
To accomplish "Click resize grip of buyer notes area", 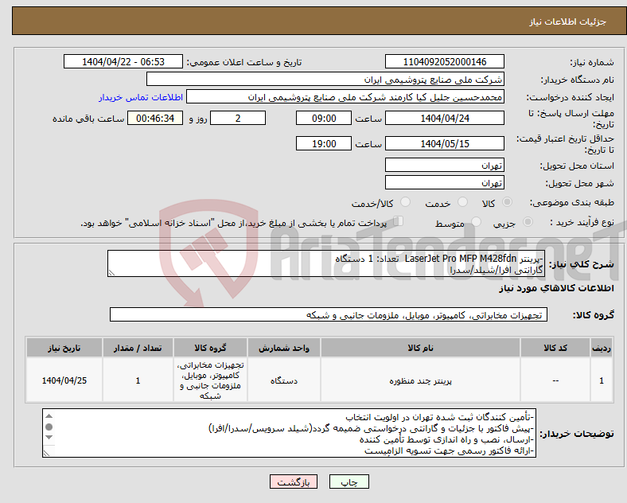I will (x=46, y=454).
